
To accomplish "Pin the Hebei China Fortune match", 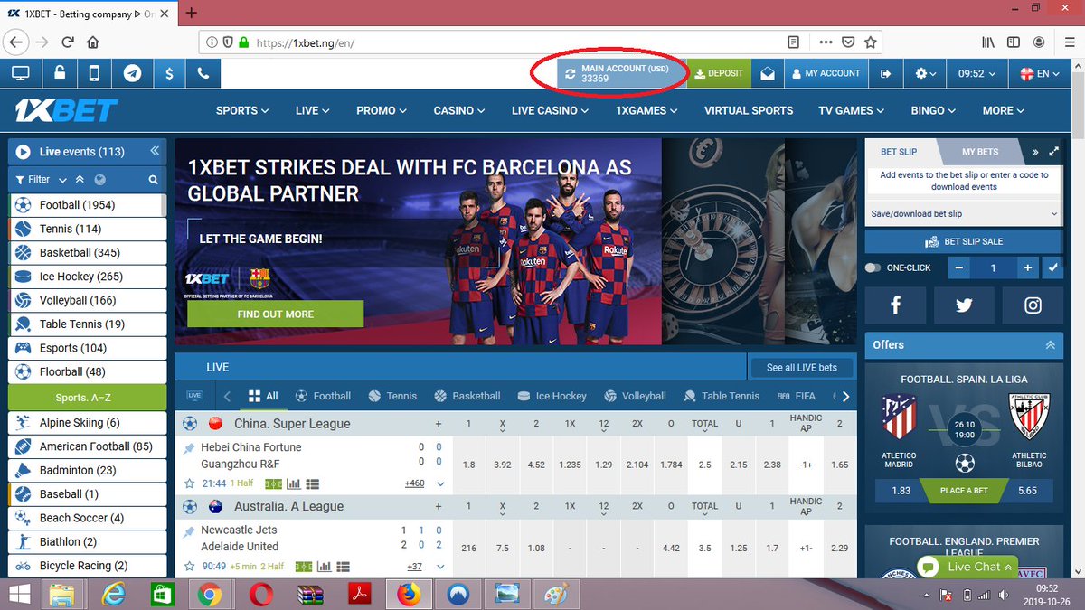I will [x=189, y=448].
